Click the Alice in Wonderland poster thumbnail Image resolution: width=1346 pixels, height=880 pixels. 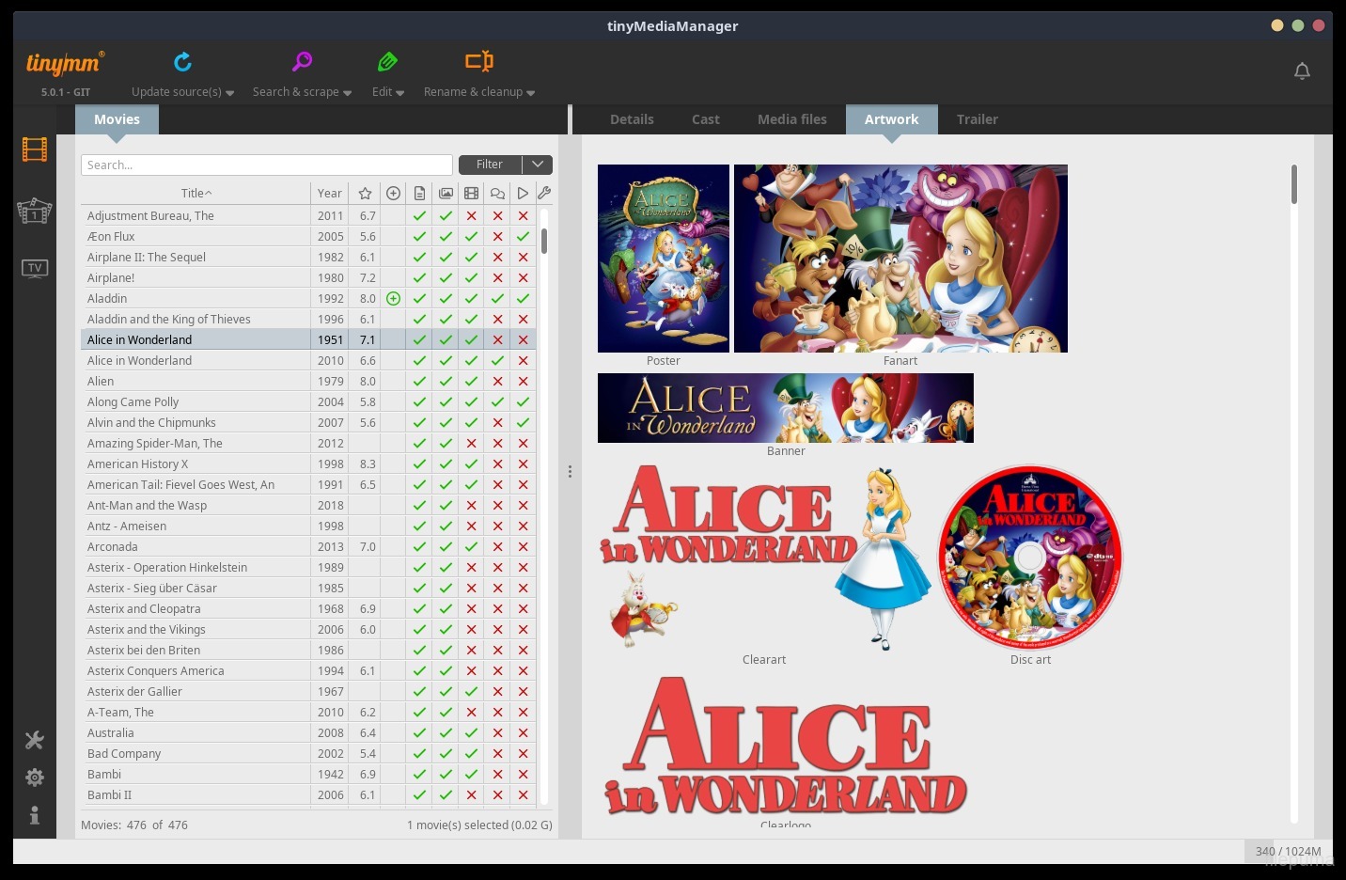[664, 259]
